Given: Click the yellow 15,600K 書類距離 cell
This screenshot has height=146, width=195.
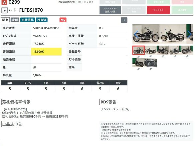Looking at the screenshot, I should coord(46,52).
